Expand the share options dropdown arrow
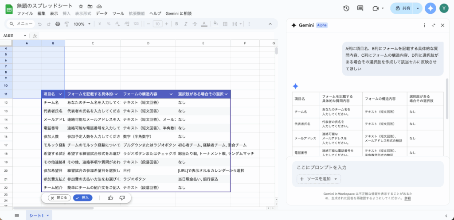454x220 pixels. [x=417, y=8]
